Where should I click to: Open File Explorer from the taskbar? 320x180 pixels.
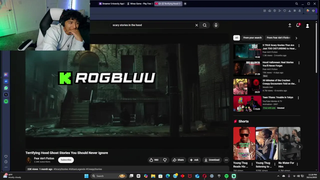(153, 176)
